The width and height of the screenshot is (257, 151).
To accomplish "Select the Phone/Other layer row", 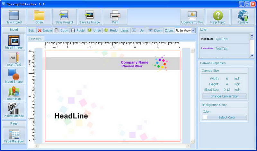I will [224, 49].
